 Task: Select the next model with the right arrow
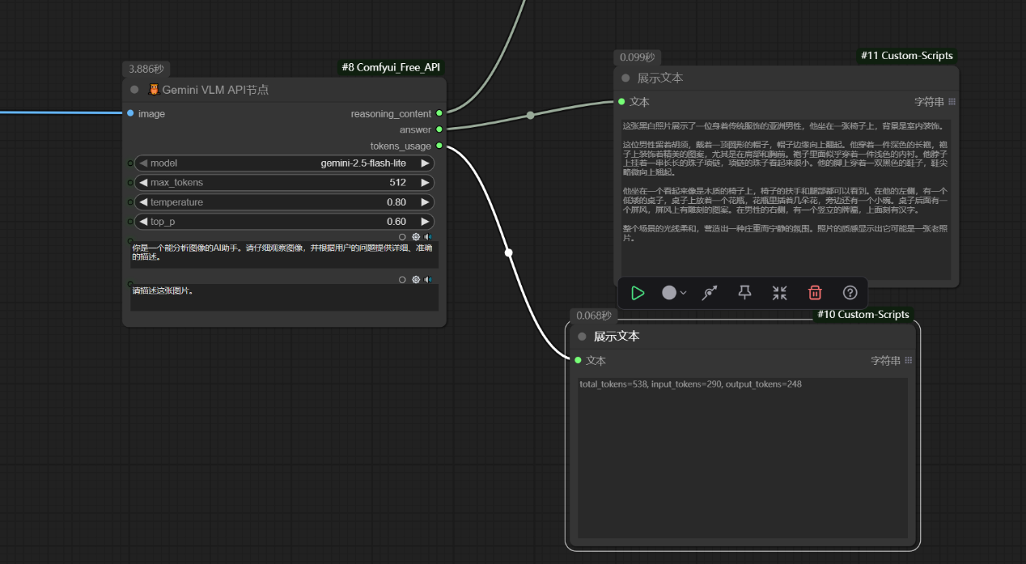425,163
